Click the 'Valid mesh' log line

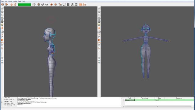20,105
